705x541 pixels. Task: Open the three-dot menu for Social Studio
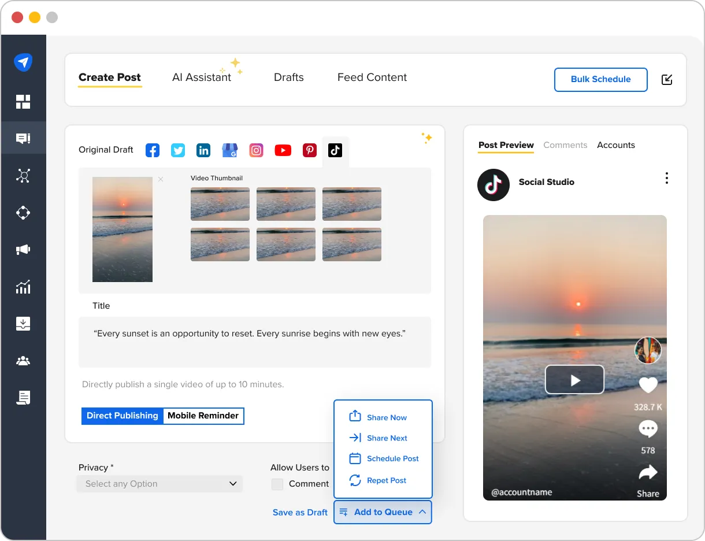[666, 178]
